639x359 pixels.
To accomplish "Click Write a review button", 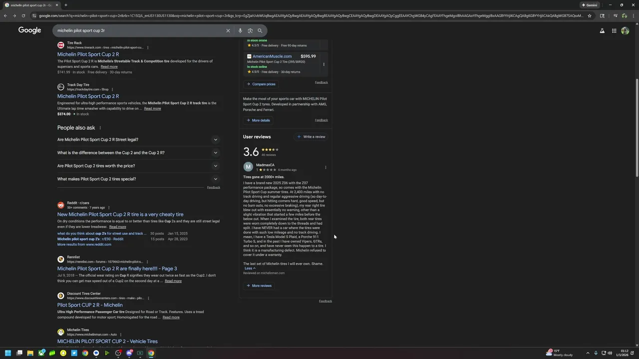I will click(311, 137).
